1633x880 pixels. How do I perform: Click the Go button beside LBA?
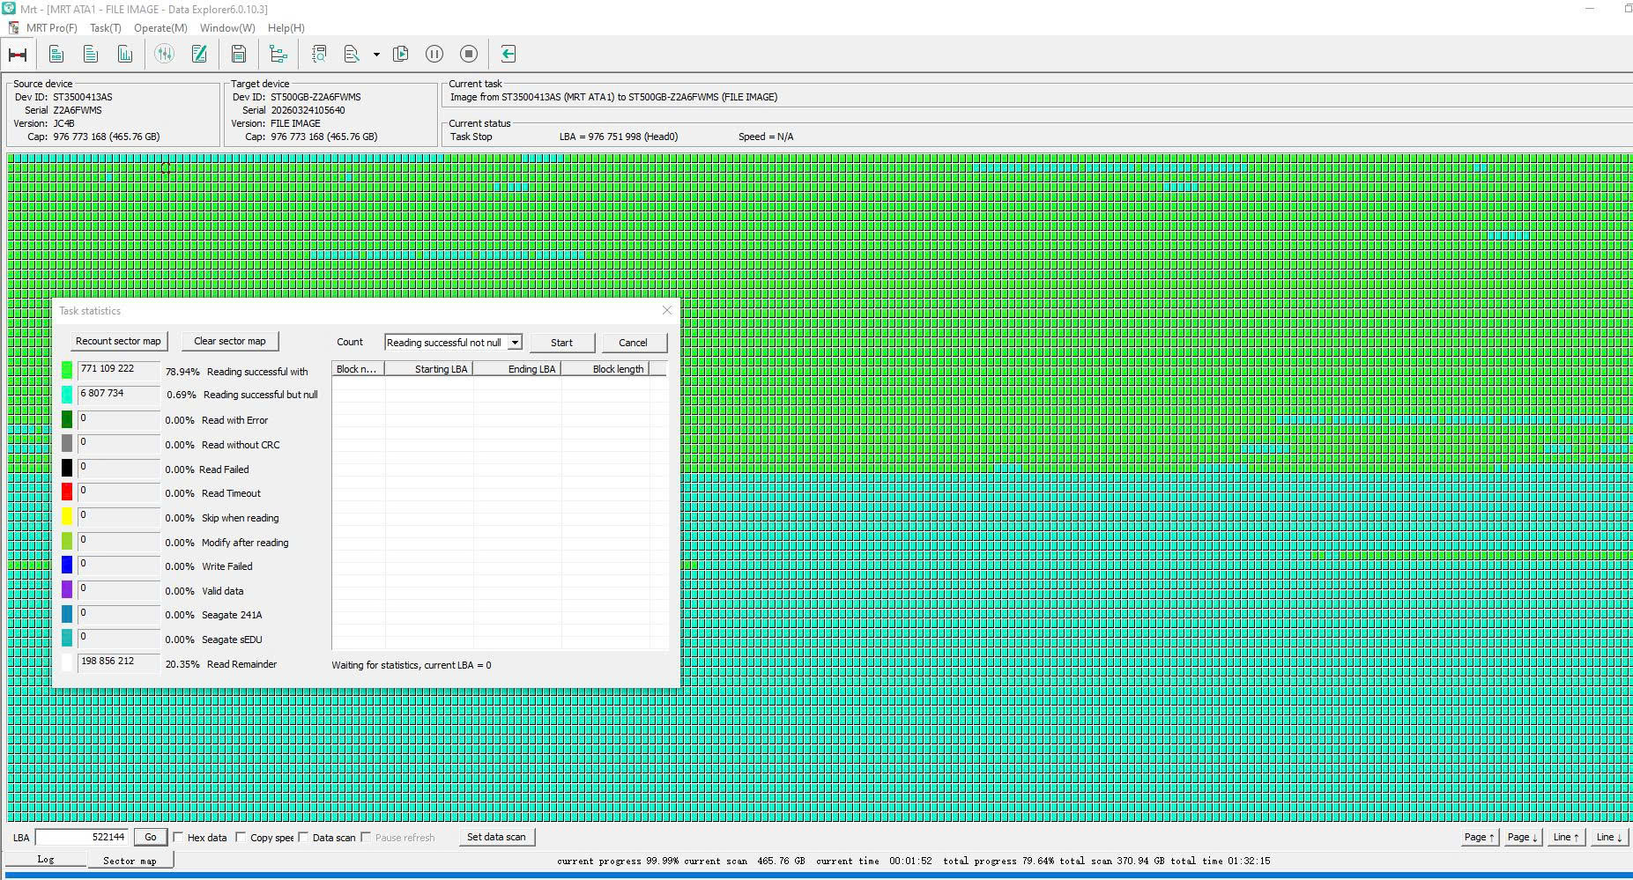point(151,837)
